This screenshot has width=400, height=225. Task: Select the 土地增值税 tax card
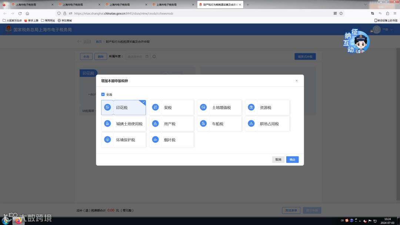point(219,108)
